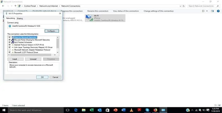
Task: Click the horizontal scrollbar right arrow
Action: (55, 55)
